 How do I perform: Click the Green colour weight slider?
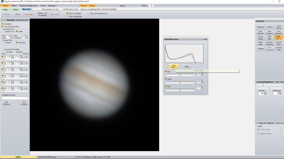[180, 83]
